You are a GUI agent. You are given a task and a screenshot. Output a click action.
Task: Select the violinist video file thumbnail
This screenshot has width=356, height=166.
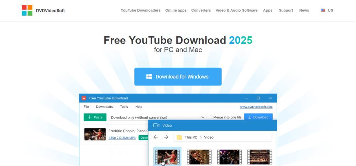(x=199, y=156)
